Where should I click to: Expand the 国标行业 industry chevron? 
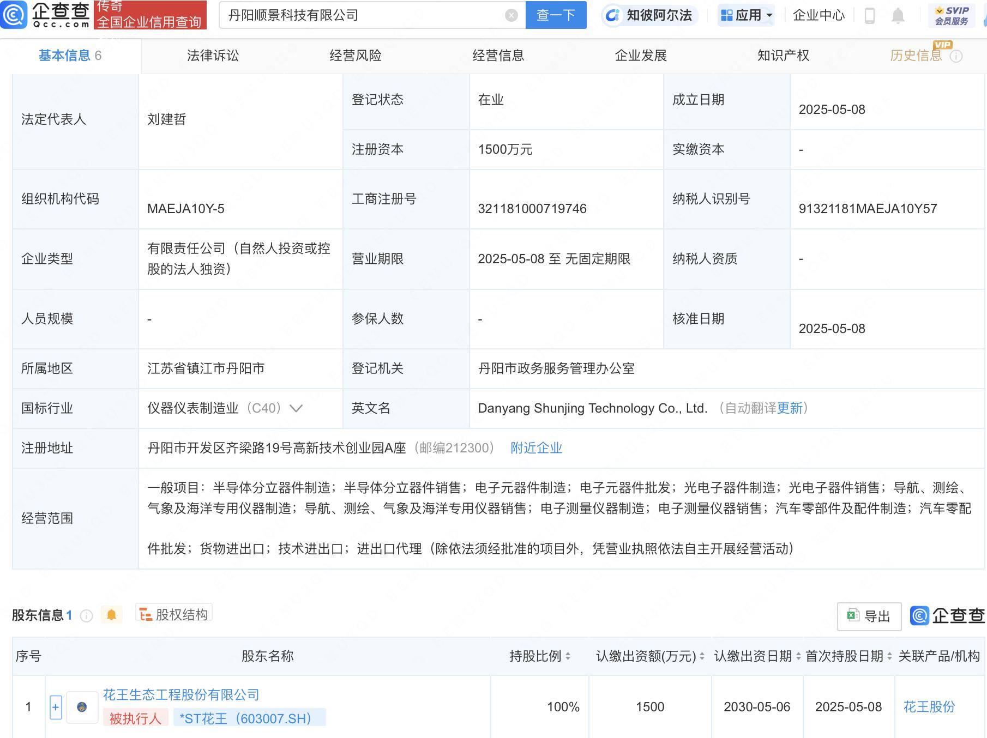click(x=296, y=408)
